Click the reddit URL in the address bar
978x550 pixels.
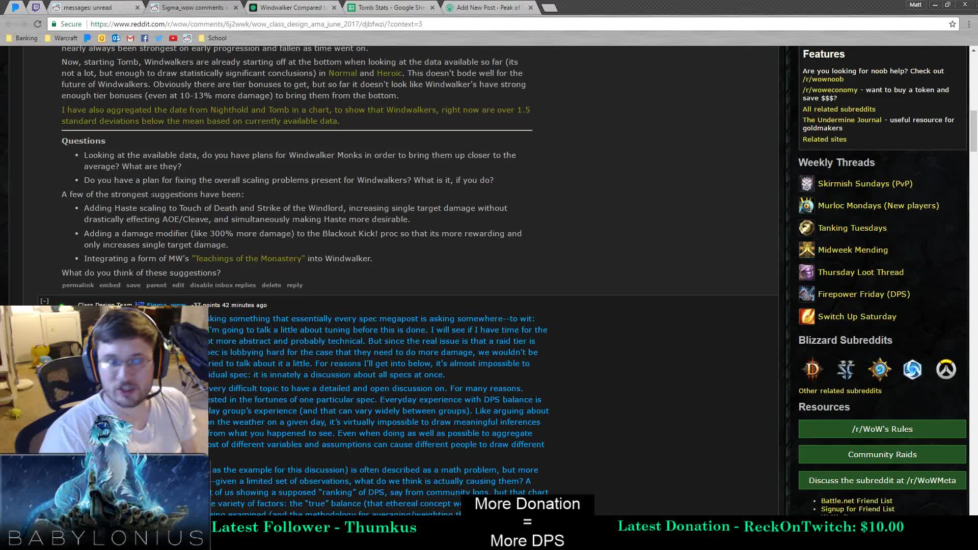coord(256,24)
